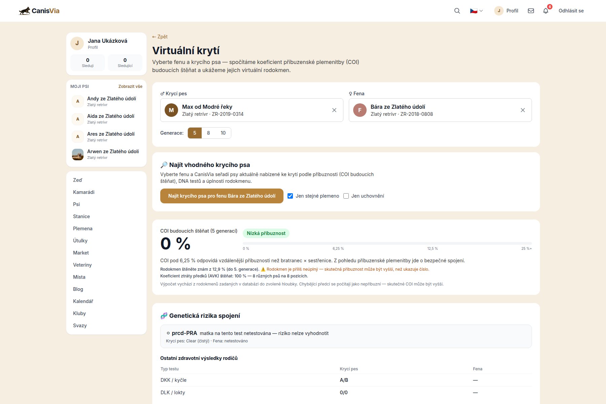Screen dimensions: 606x404
Task: Follow the Zpět back link
Action: click(160, 37)
